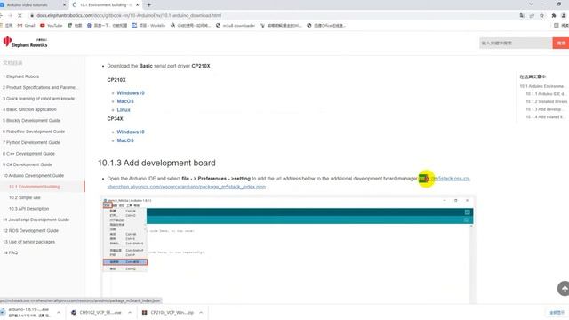This screenshot has width=569, height=320.
Task: Click the documentation search input field
Action: click(516, 43)
